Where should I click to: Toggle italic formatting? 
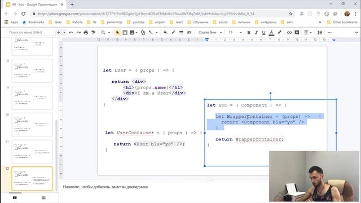[256, 33]
